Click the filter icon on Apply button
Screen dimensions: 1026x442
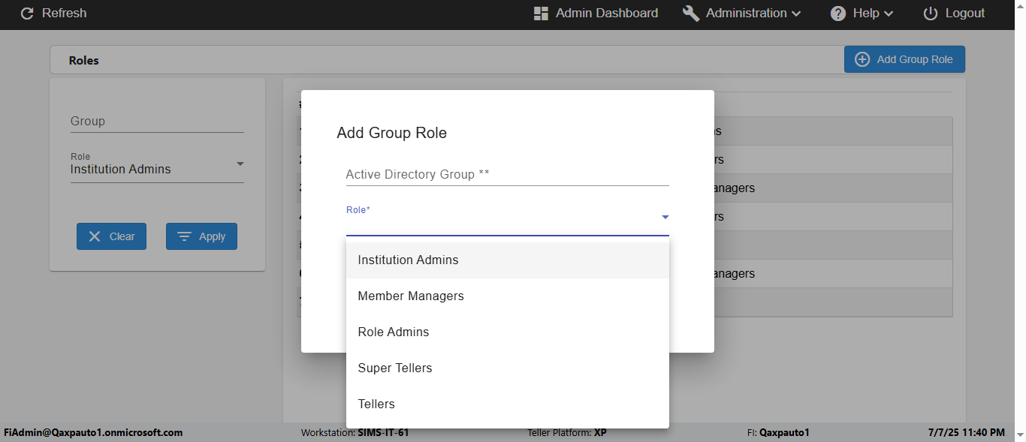(184, 236)
